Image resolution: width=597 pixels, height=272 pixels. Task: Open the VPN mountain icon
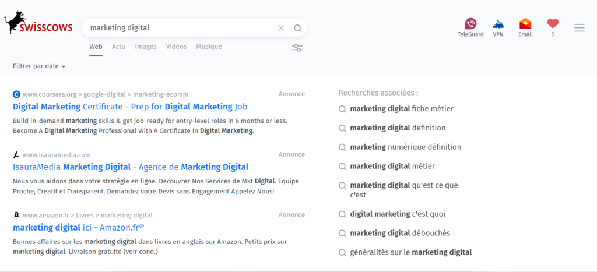pos(498,24)
